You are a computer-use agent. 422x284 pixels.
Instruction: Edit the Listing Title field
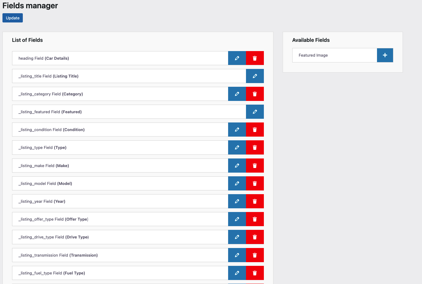pos(255,76)
